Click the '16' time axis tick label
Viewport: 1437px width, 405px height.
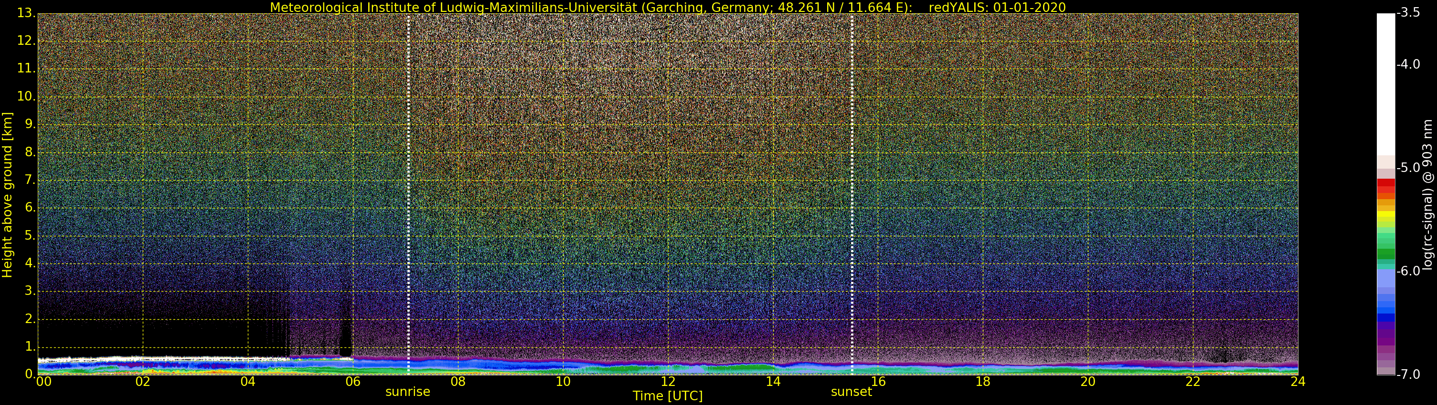(x=878, y=382)
